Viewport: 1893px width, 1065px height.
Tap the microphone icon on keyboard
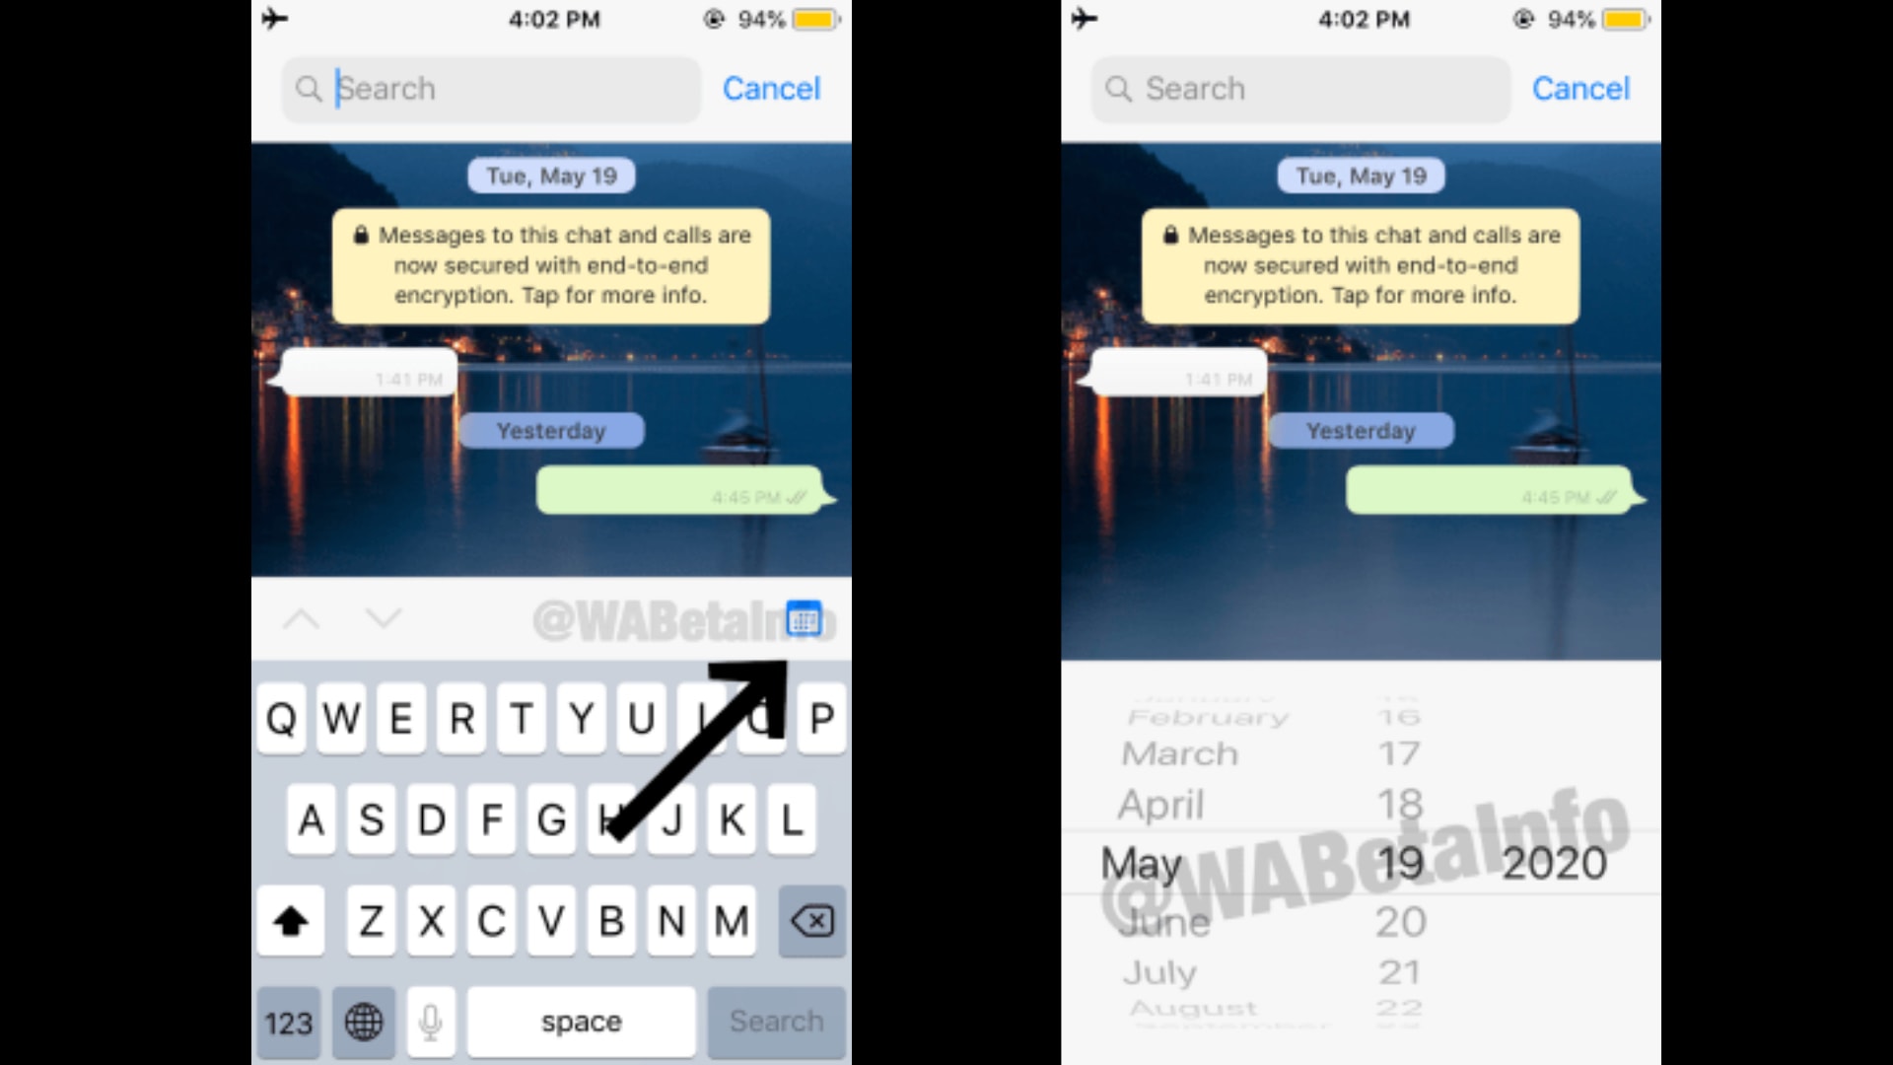[430, 1021]
